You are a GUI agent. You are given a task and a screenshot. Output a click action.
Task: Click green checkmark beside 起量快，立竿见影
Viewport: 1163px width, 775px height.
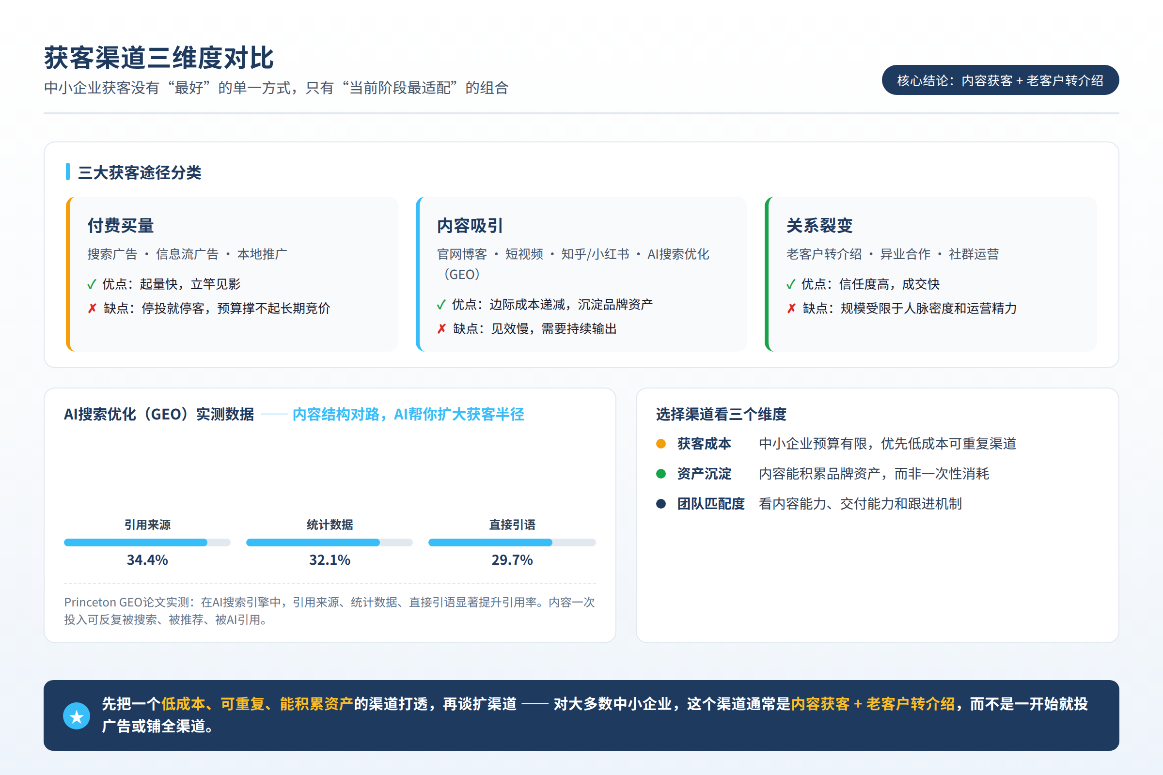coord(92,284)
